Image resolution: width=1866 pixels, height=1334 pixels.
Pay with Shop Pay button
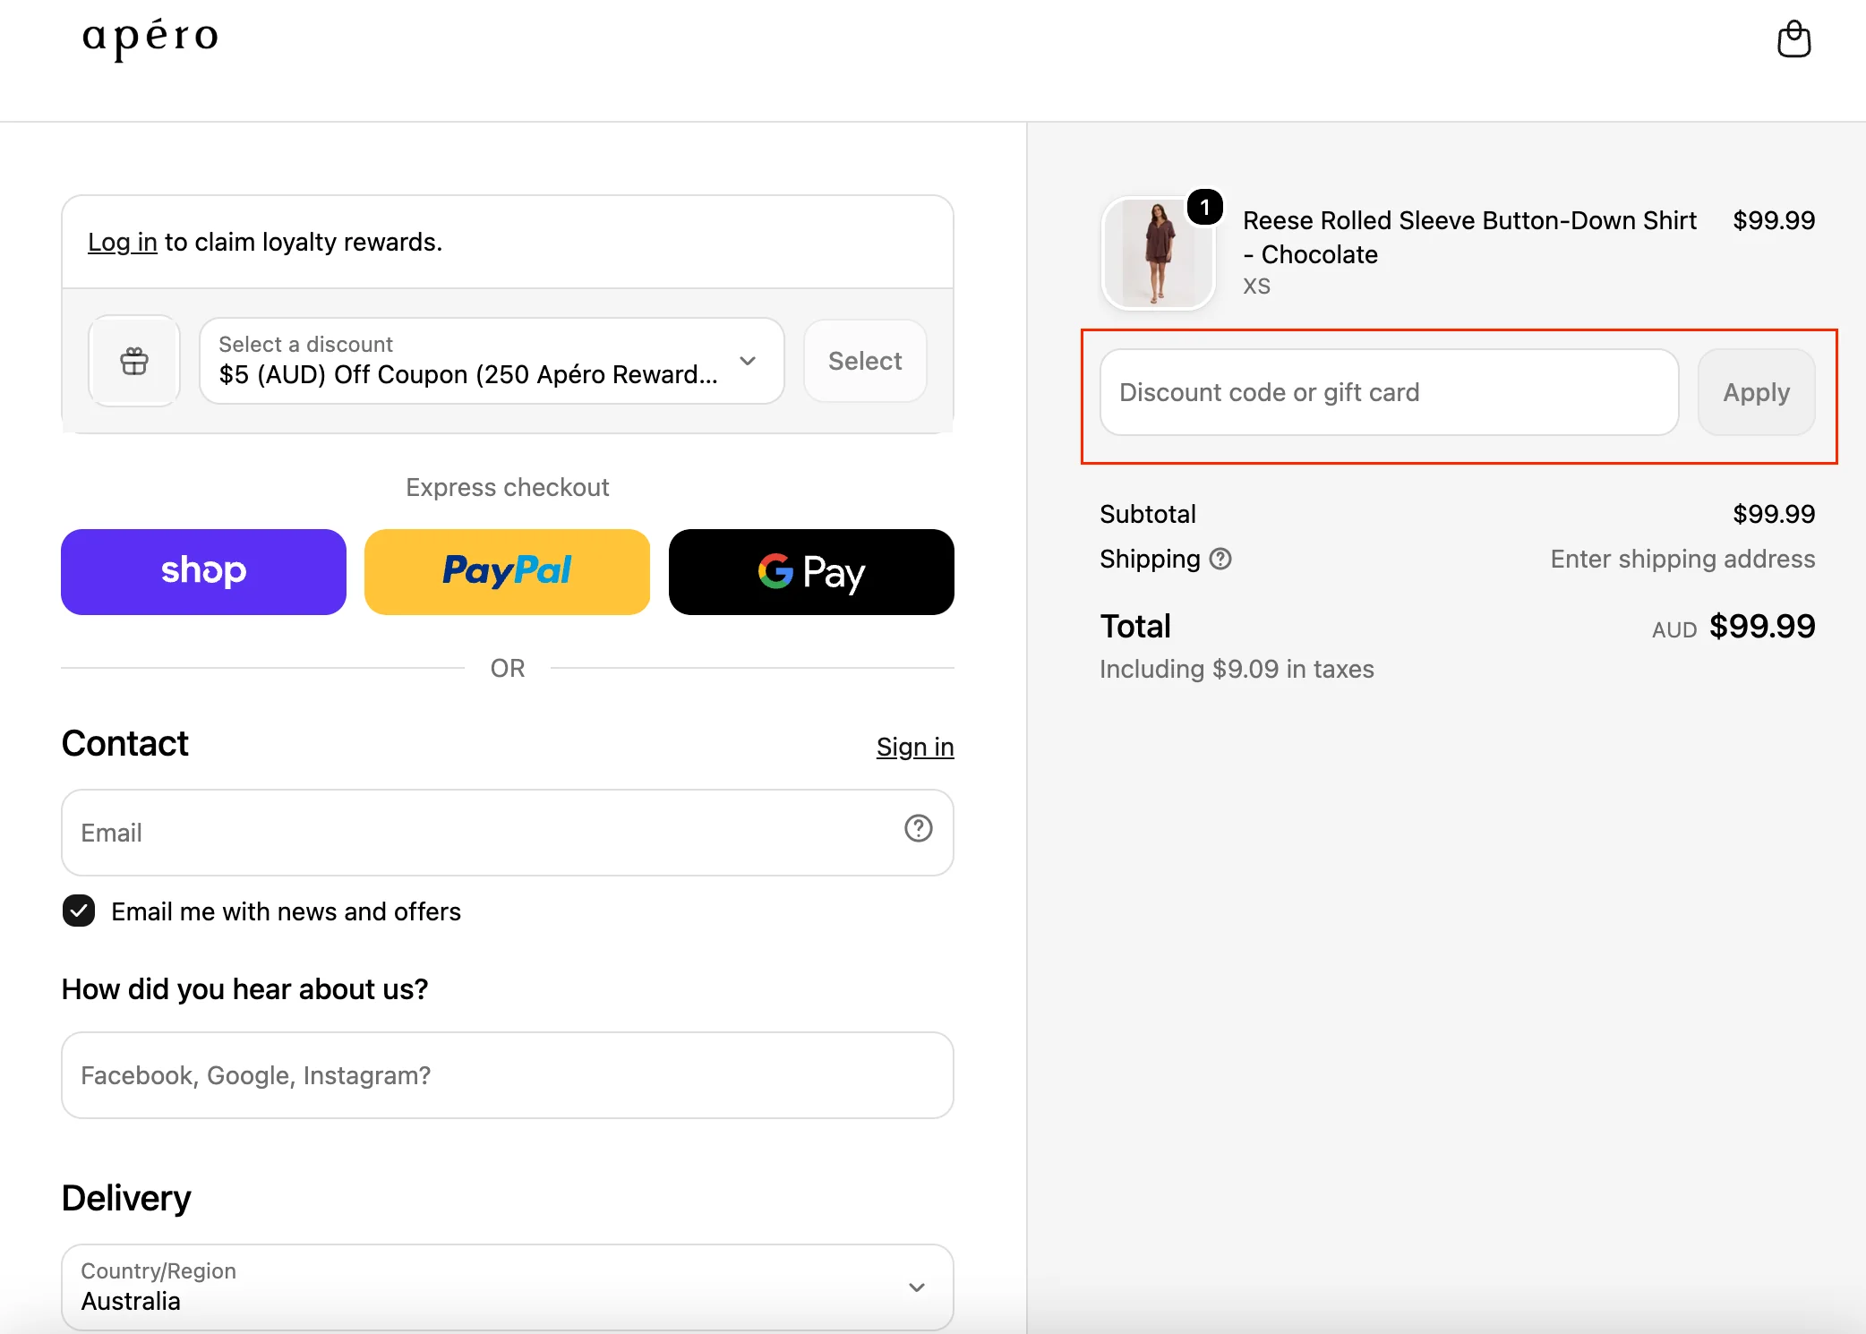(203, 571)
